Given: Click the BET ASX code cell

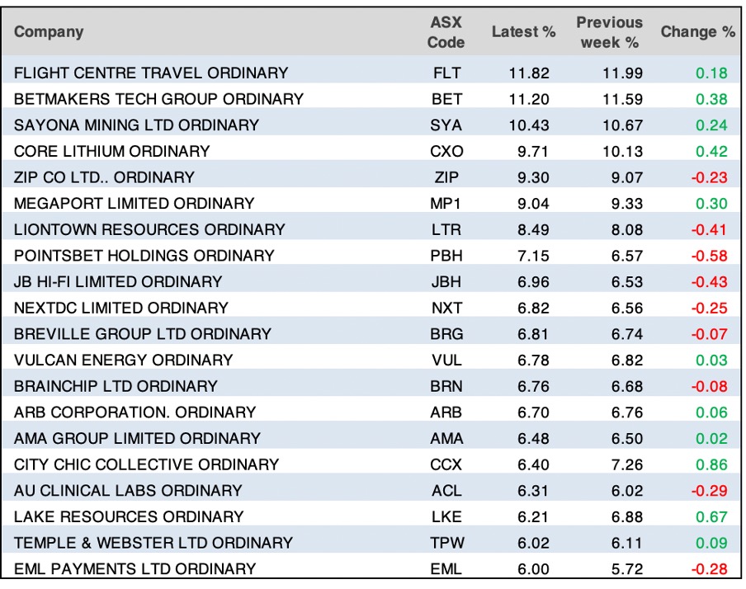Looking at the screenshot, I should coord(446,99).
